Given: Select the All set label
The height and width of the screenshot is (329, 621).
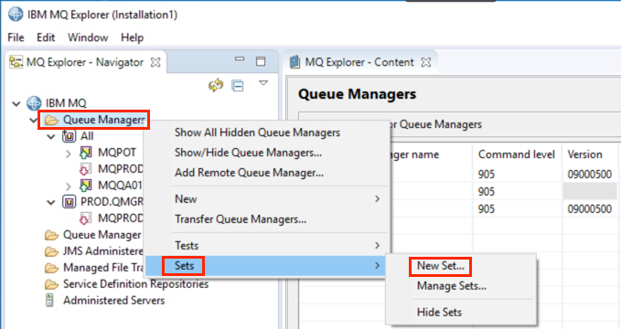Looking at the screenshot, I should pyautogui.click(x=87, y=136).
